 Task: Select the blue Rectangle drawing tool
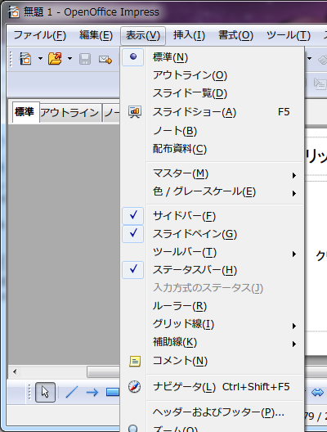(x=113, y=393)
